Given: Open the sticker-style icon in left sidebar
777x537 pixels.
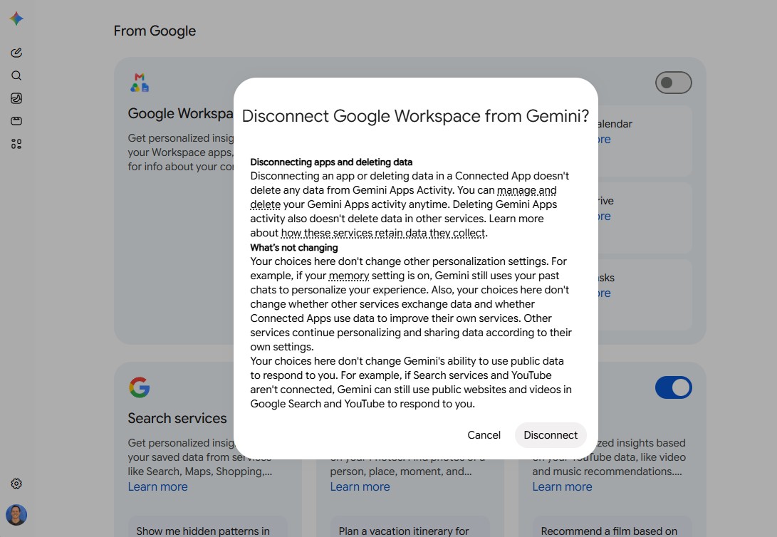Looking at the screenshot, I should pos(16,98).
